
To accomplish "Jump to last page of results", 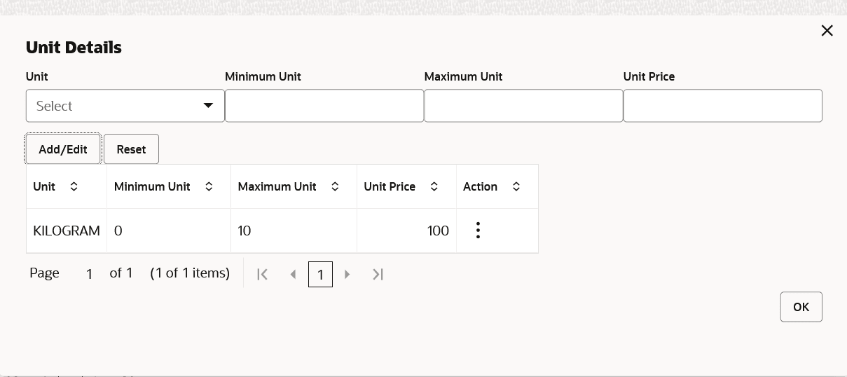I will tap(378, 275).
